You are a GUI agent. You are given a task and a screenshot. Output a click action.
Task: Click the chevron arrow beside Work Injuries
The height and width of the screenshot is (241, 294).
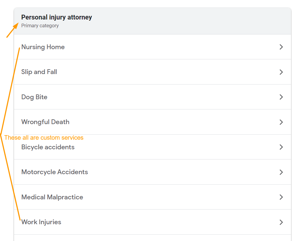coord(281,222)
